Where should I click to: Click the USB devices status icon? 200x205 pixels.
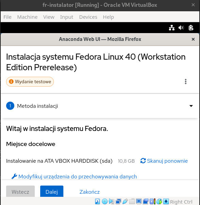pos(125,201)
